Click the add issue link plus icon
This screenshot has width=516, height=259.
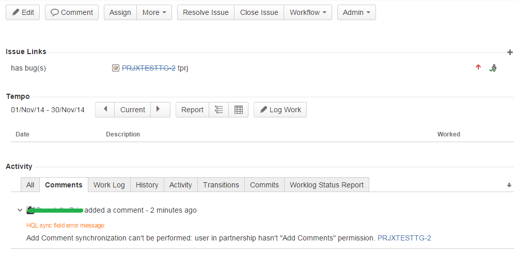click(x=510, y=52)
